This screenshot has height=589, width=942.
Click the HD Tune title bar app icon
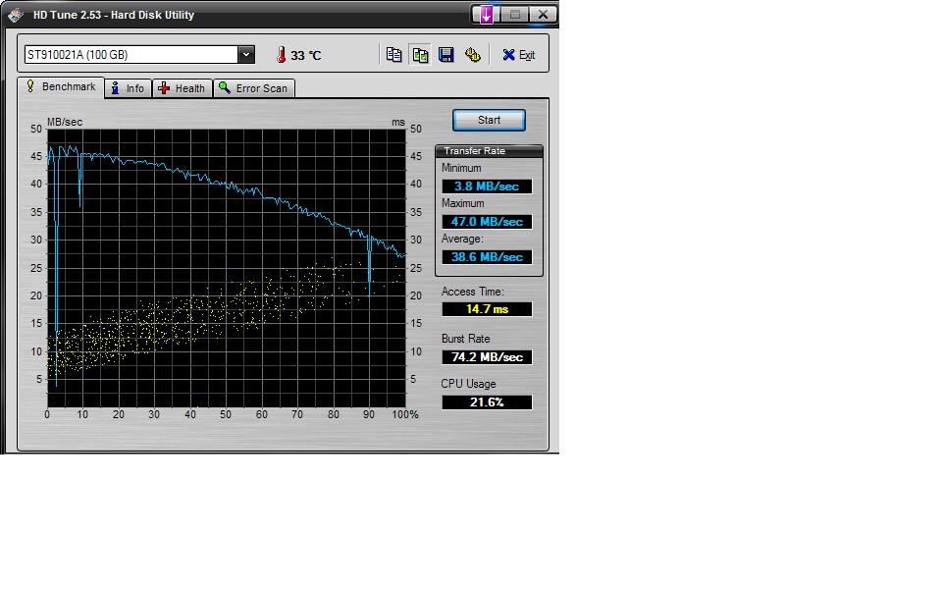pos(16,15)
